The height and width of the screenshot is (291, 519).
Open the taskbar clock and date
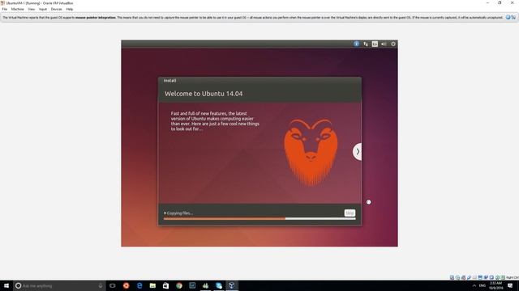point(495,285)
